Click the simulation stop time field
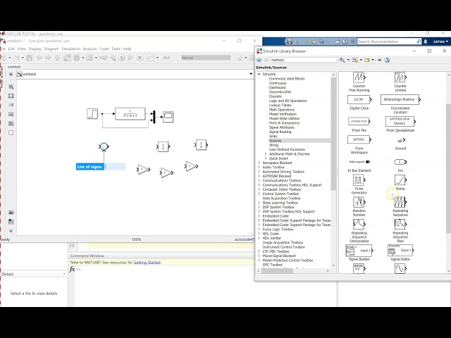This screenshot has width=451, height=338. 170,58
